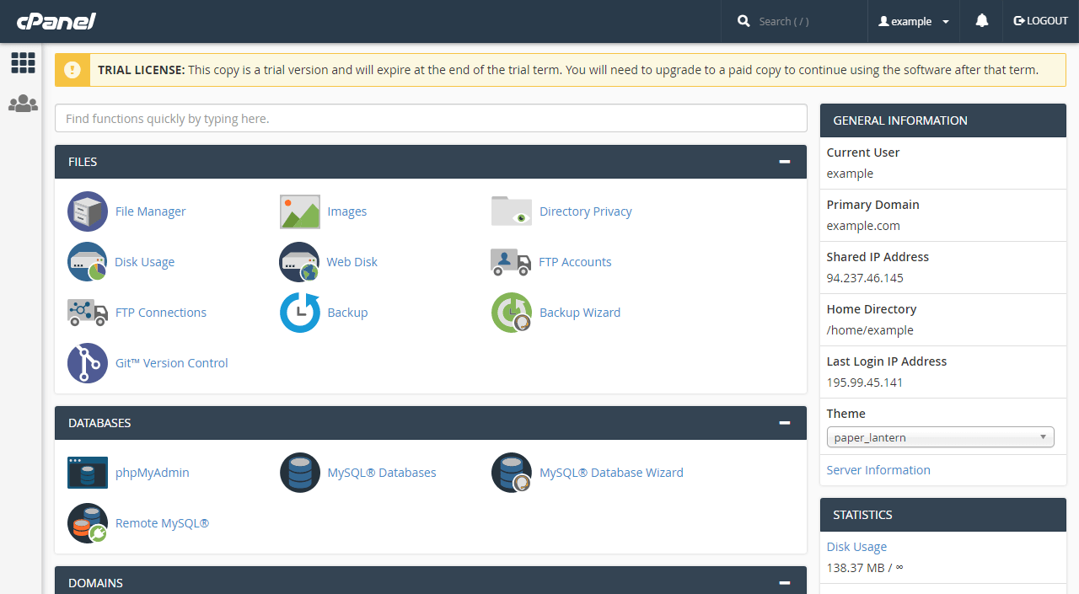Launch the phpMyAdmin icon
This screenshot has width=1079, height=594.
click(x=88, y=473)
